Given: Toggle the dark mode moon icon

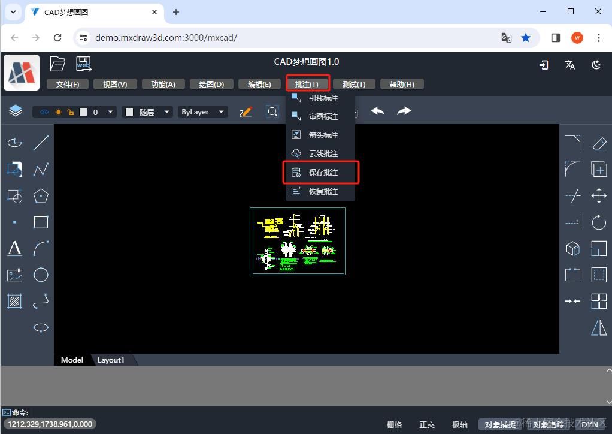Looking at the screenshot, I should point(596,65).
